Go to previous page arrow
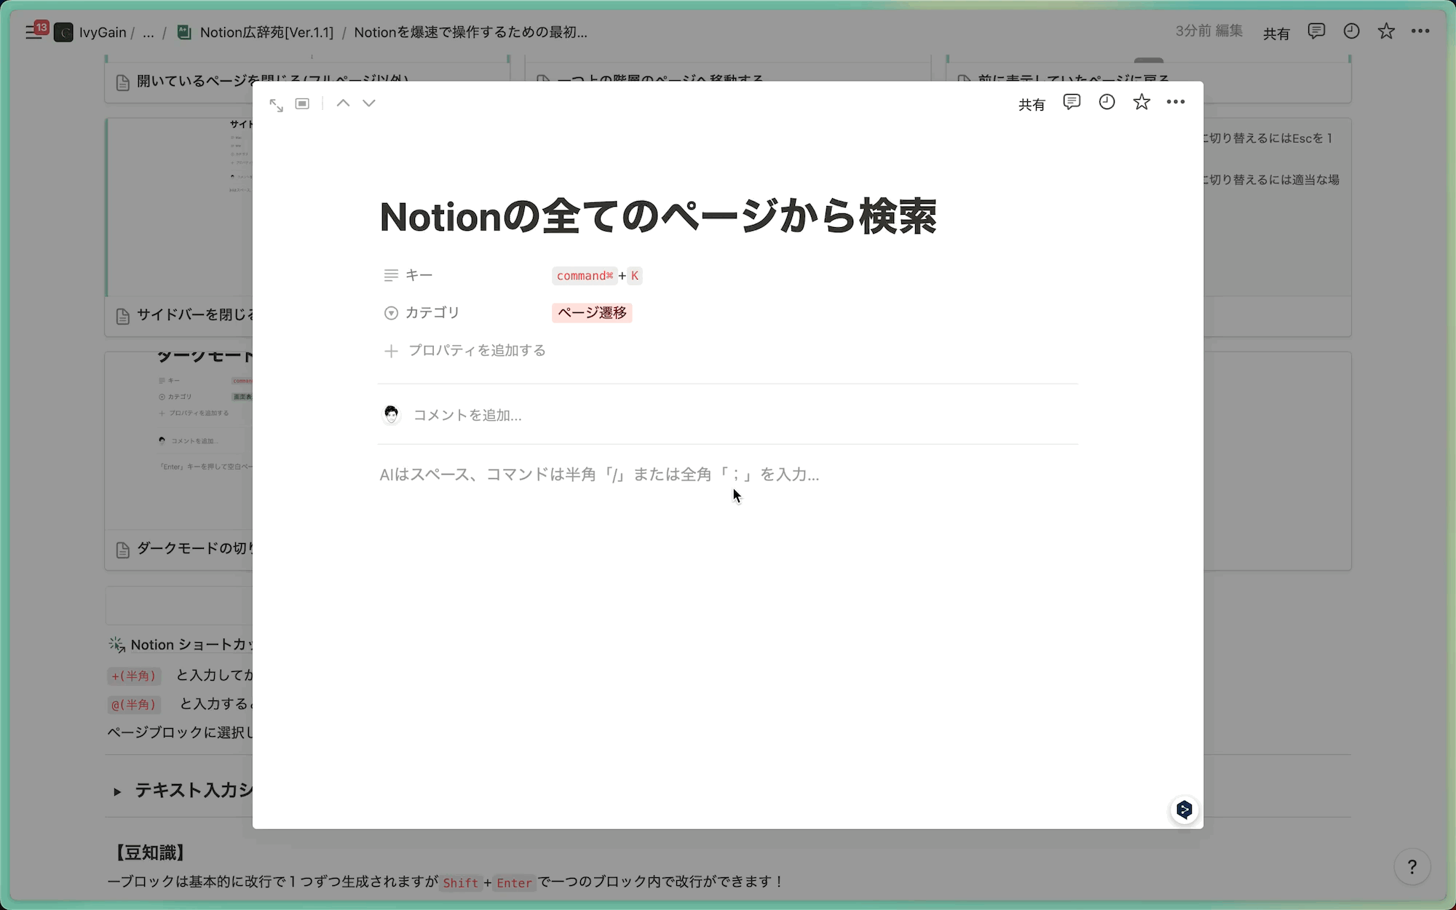Viewport: 1456px width, 910px height. (343, 104)
